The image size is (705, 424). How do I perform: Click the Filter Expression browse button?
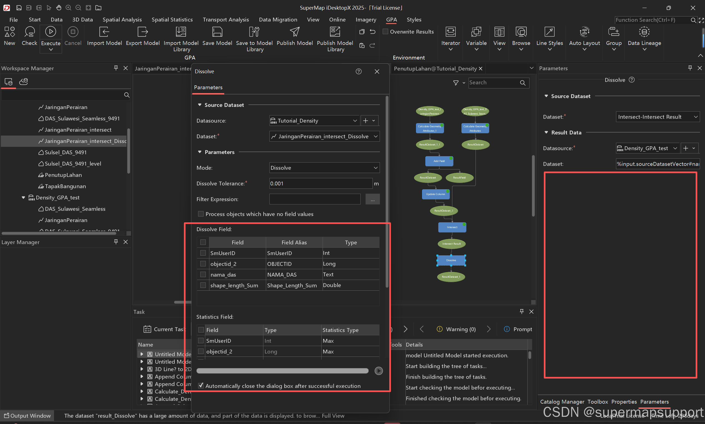point(372,199)
